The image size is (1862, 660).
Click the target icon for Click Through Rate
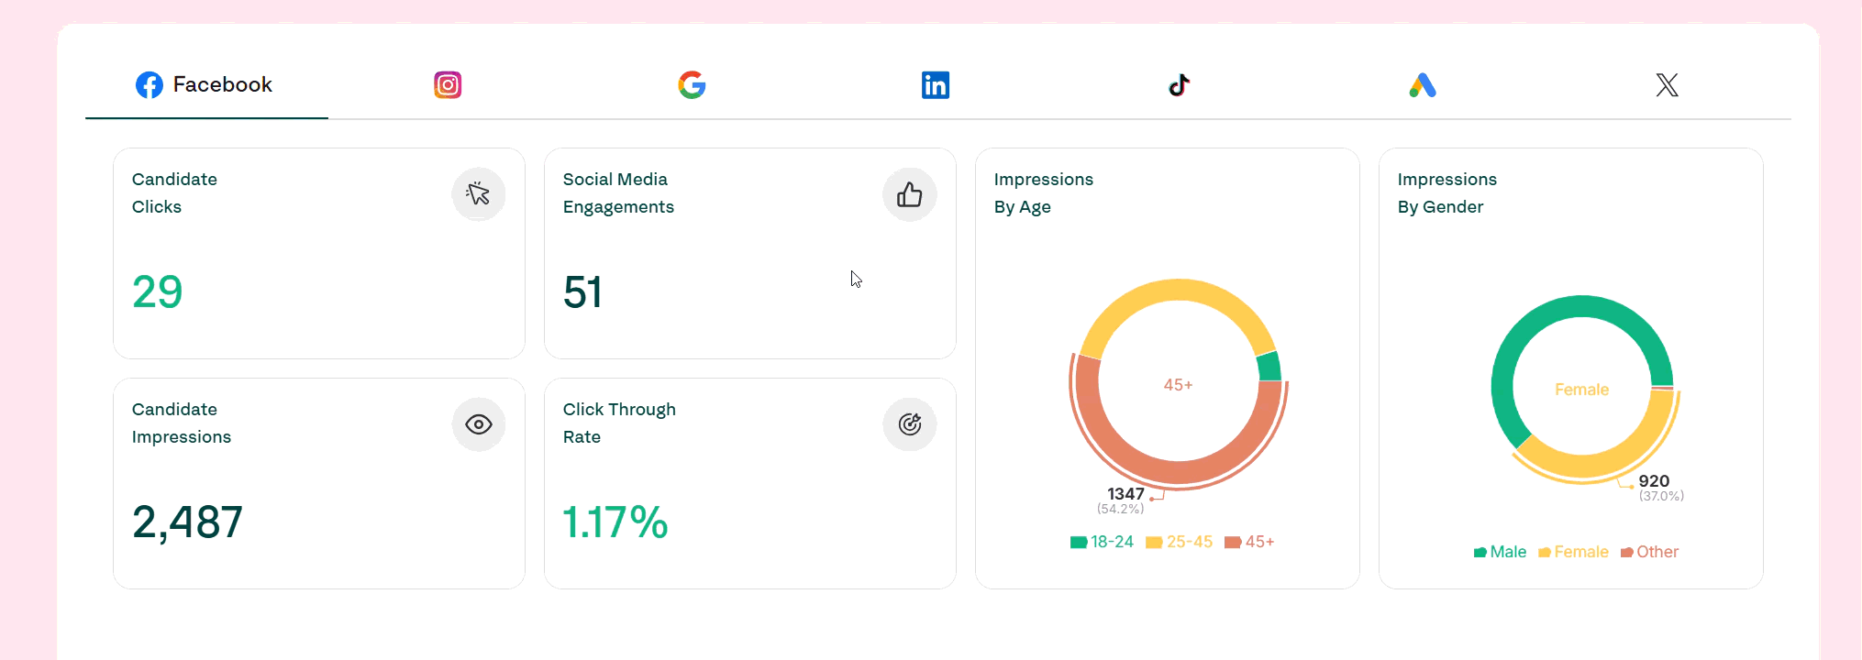pos(909,424)
